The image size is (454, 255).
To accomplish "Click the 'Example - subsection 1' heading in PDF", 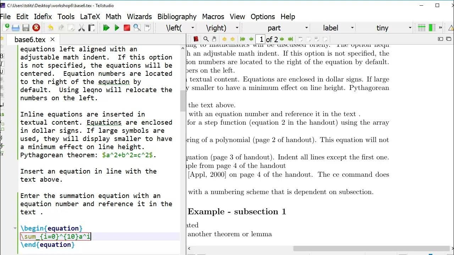I will pos(237,211).
